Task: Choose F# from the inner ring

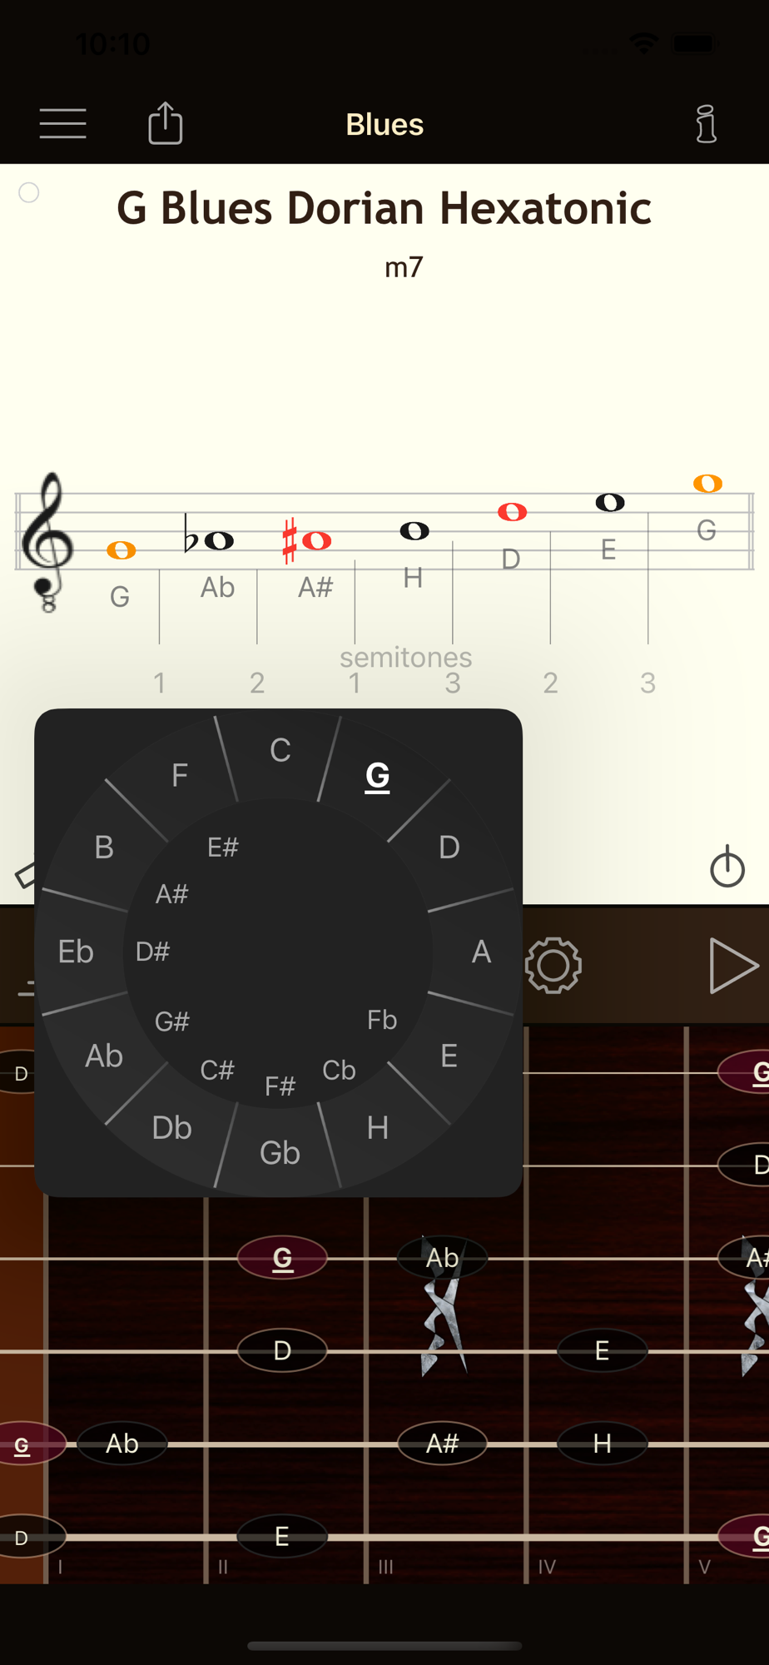Action: 280,1086
